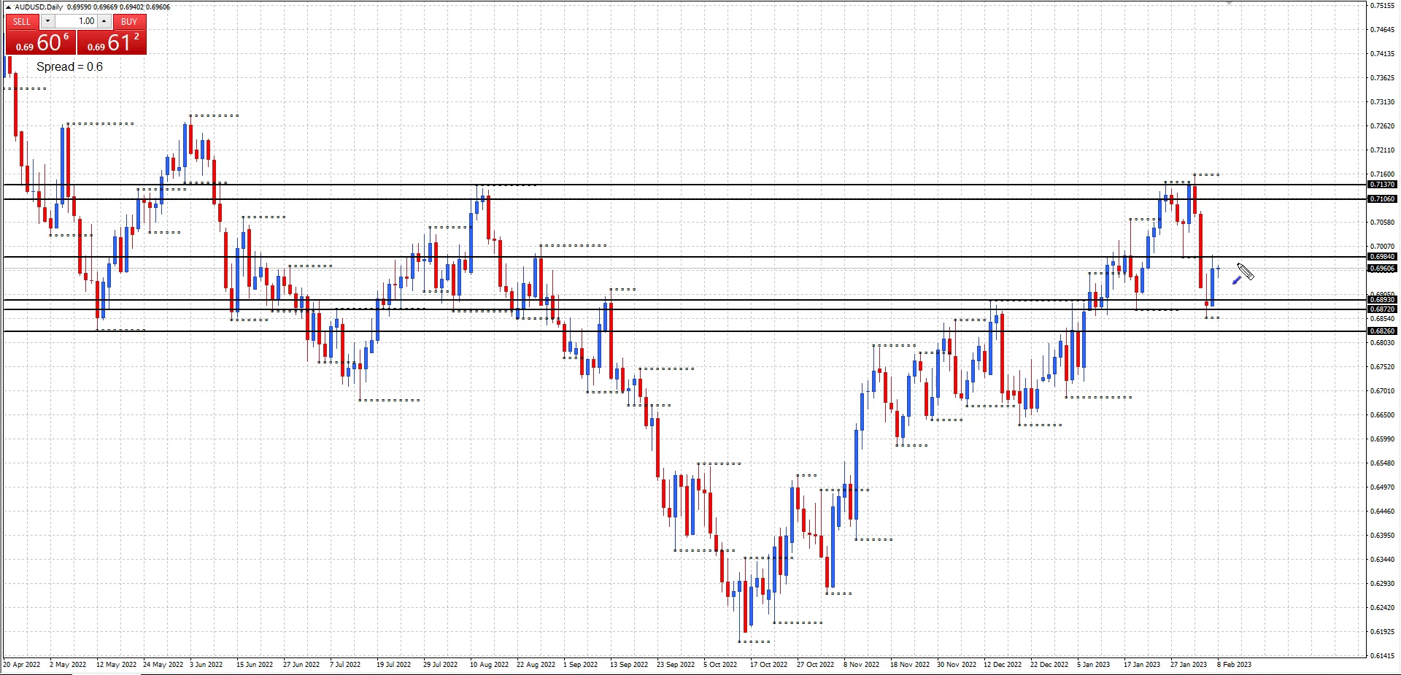The height and width of the screenshot is (675, 1401).
Task: Collapse the one-click trading panel triangle
Action: pos(8,7)
